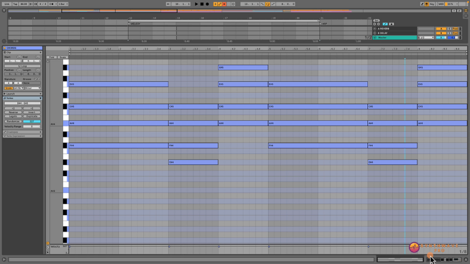Click the Tap tempo button

pos(15,4)
